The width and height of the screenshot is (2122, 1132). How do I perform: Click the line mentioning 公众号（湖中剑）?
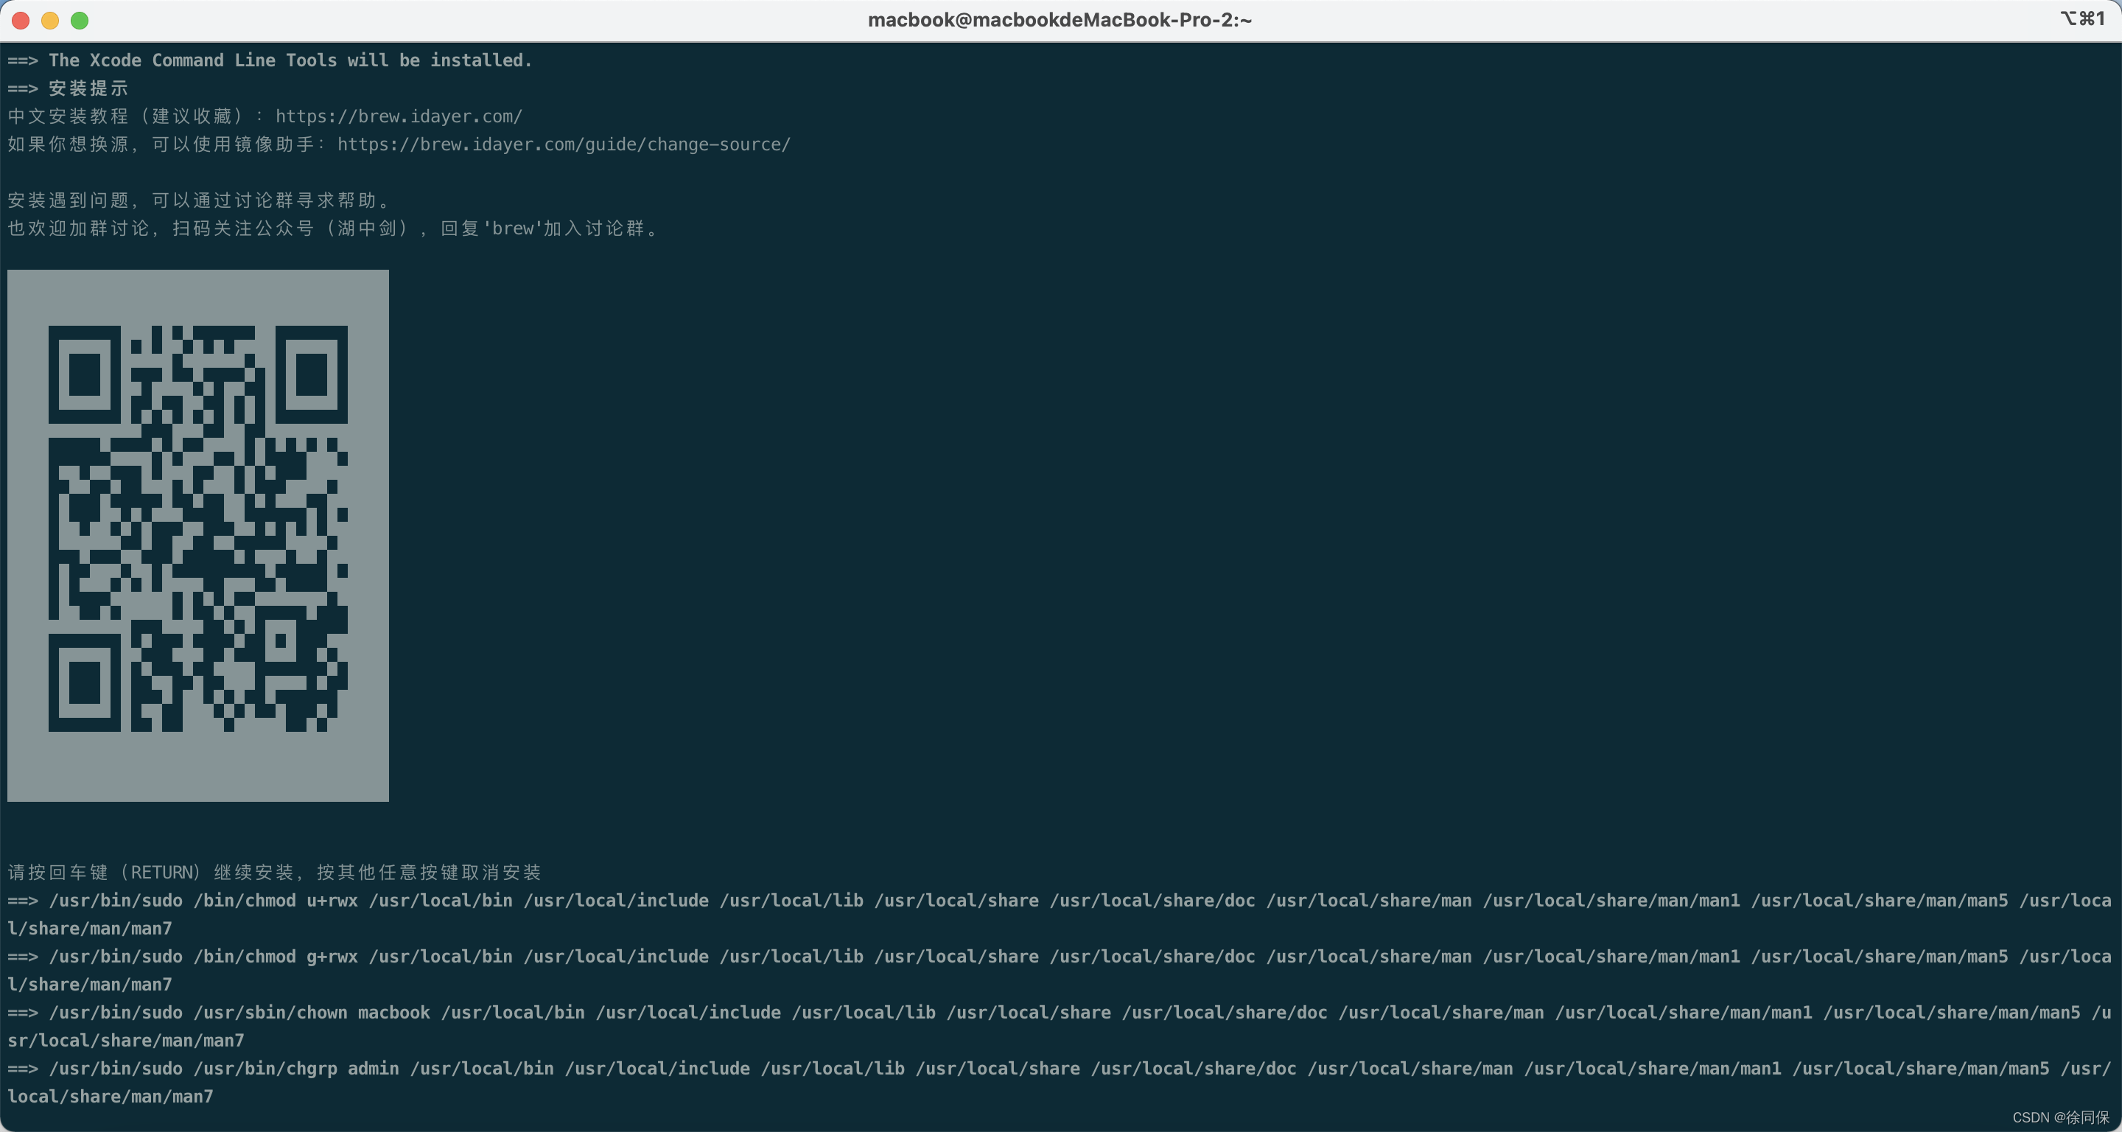333,228
